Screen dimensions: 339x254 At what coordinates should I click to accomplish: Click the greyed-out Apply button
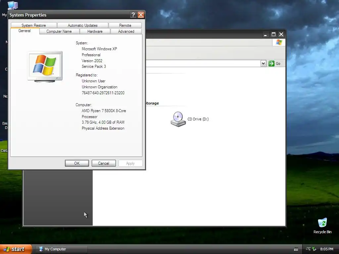[130, 163]
